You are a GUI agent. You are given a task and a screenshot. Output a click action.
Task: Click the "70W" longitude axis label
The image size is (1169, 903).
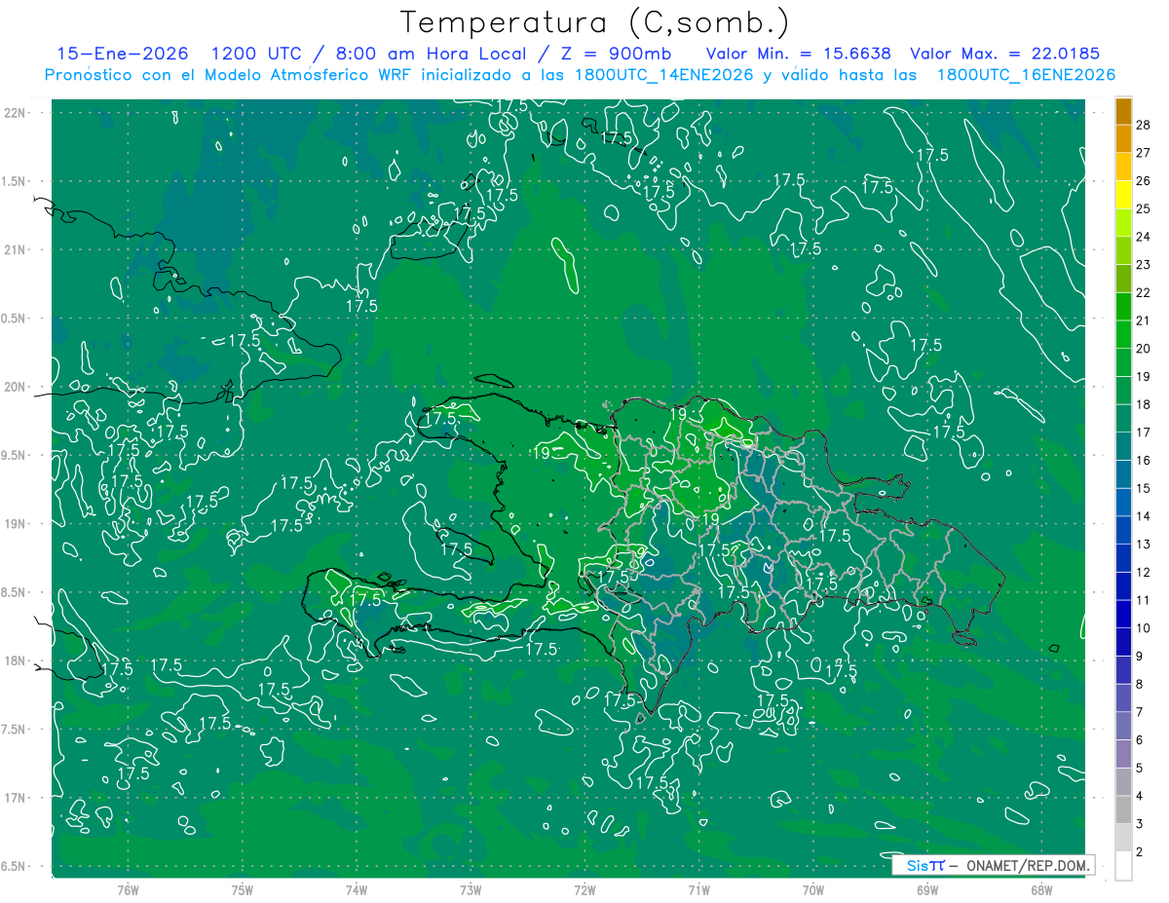[813, 889]
